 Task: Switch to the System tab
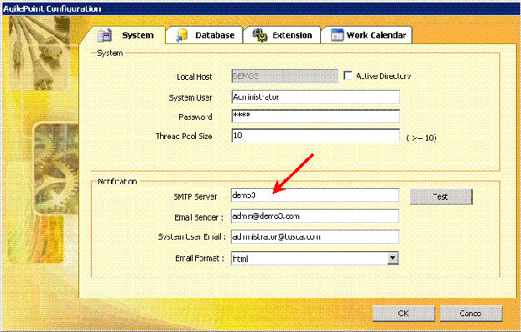point(123,35)
